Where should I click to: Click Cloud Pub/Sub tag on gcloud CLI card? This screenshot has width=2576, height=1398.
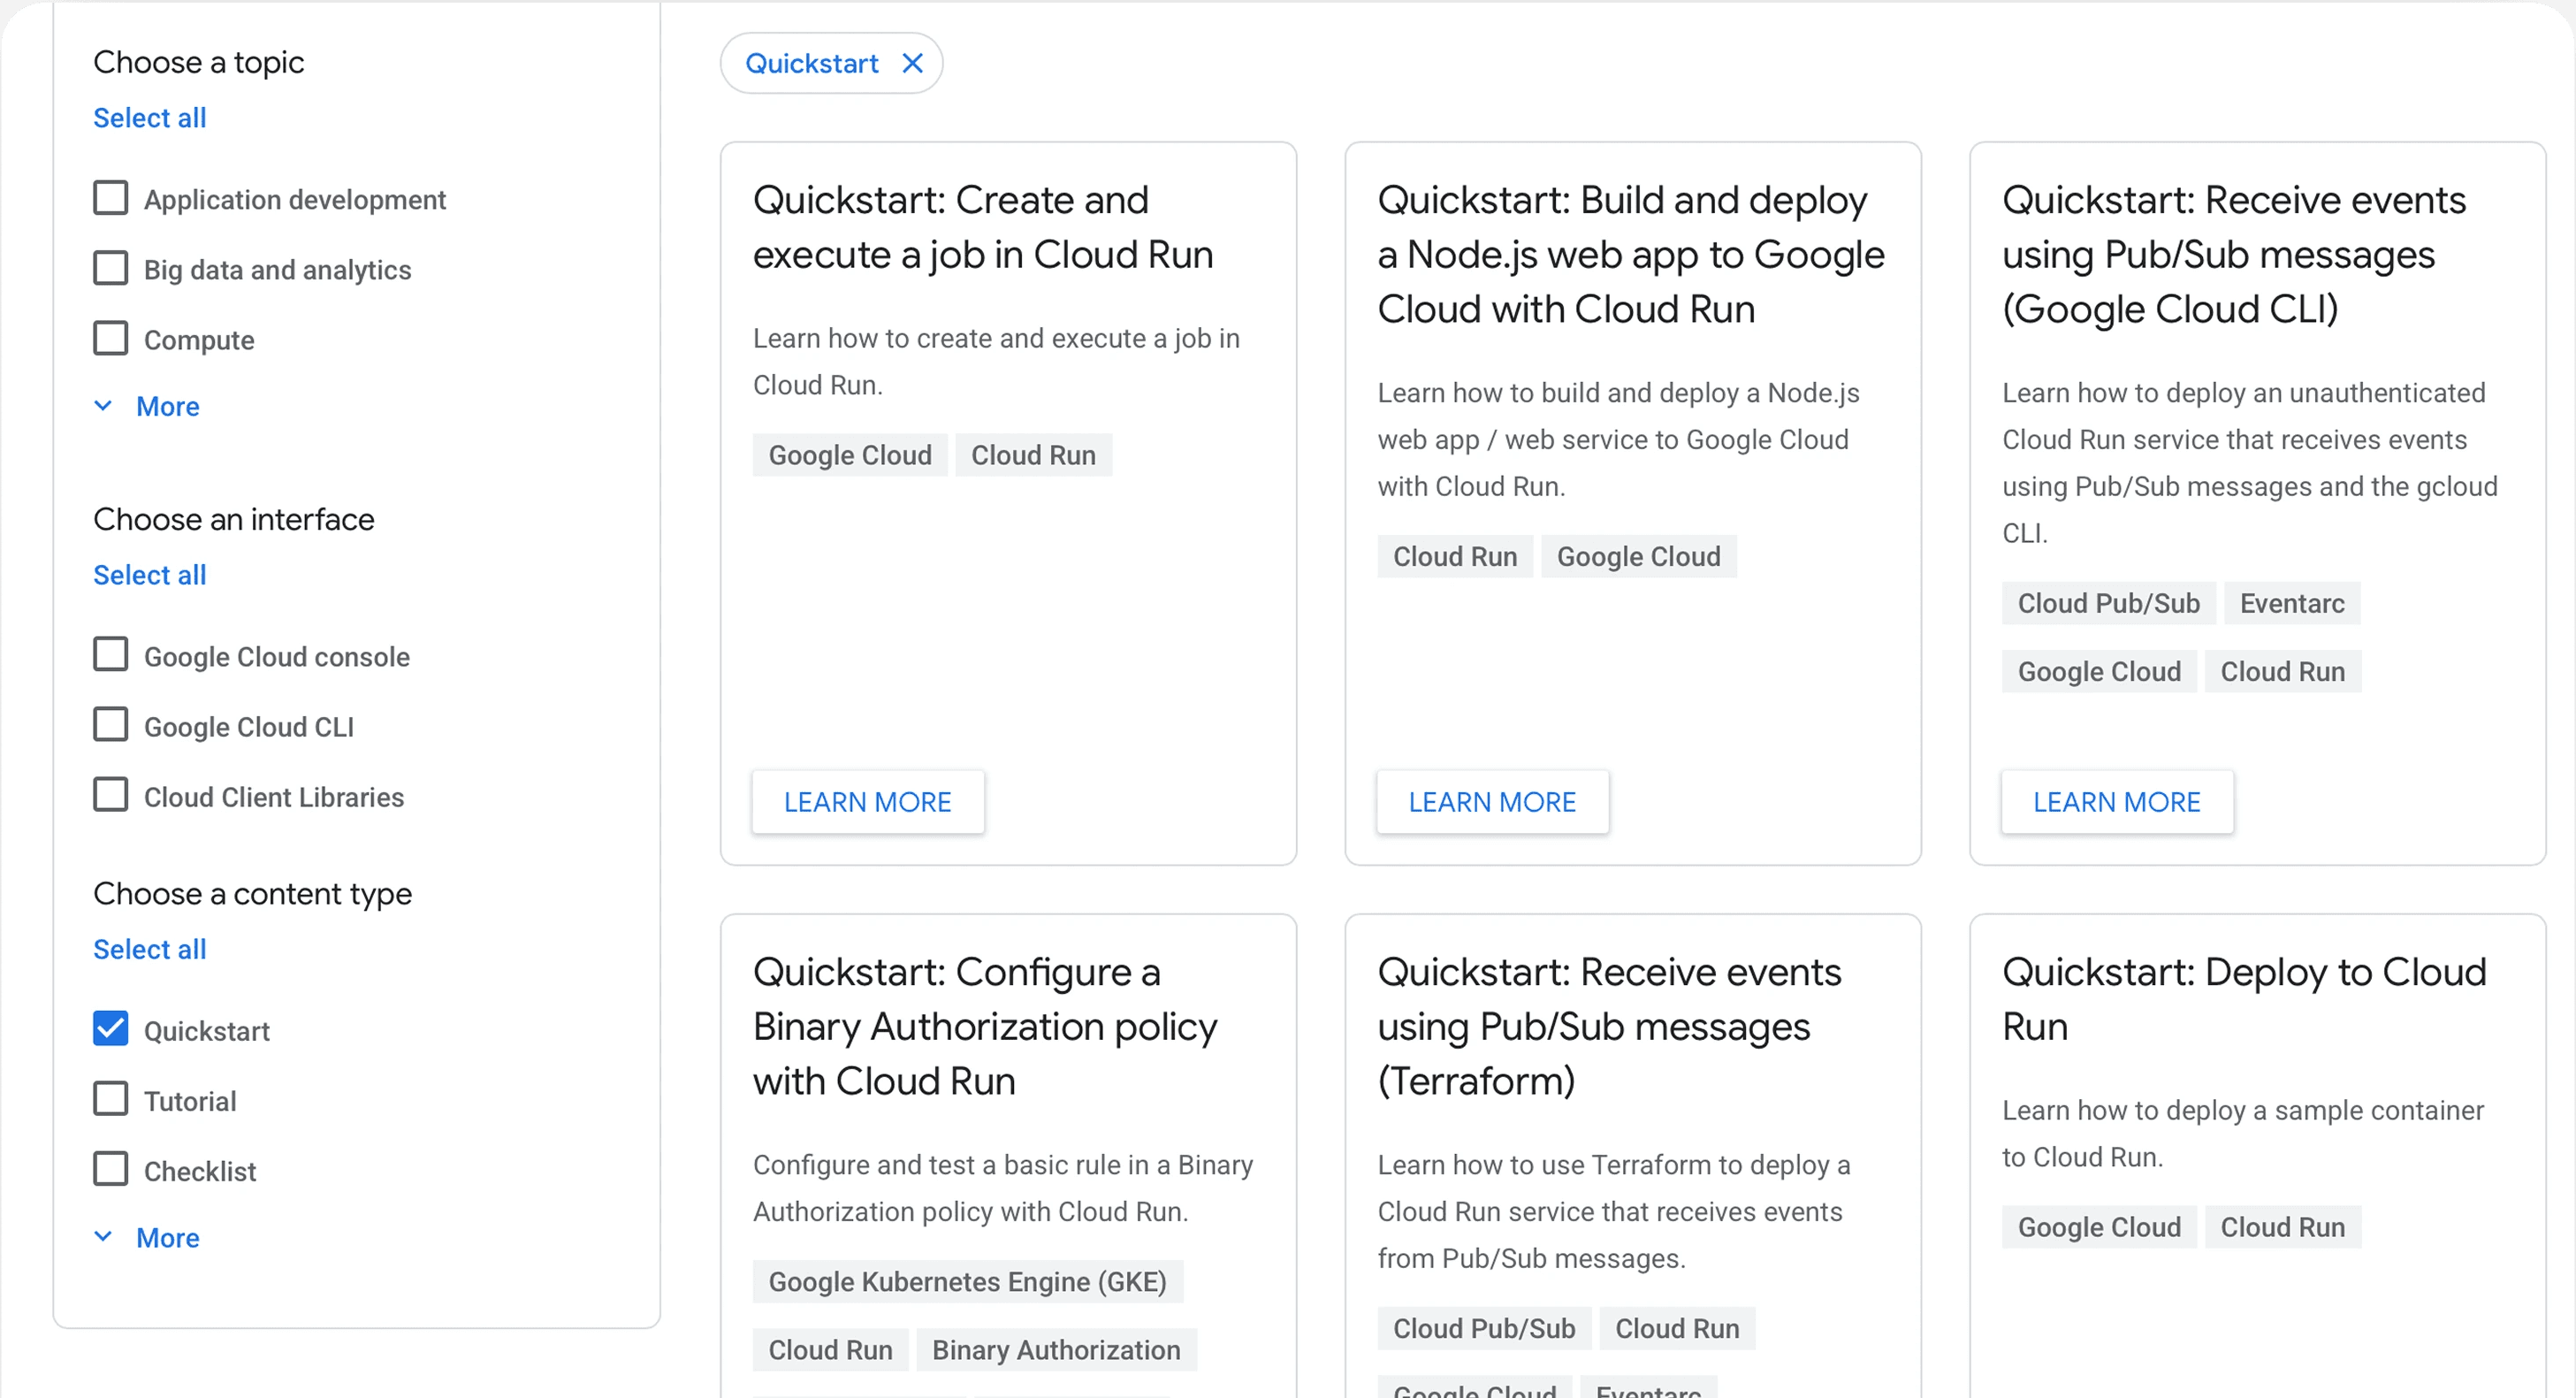tap(2109, 604)
